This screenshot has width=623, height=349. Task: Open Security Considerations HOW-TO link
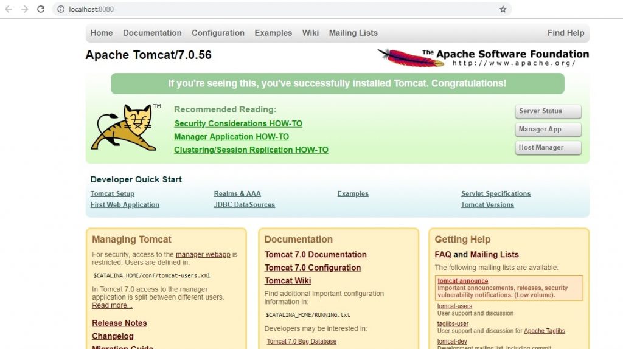pos(238,123)
